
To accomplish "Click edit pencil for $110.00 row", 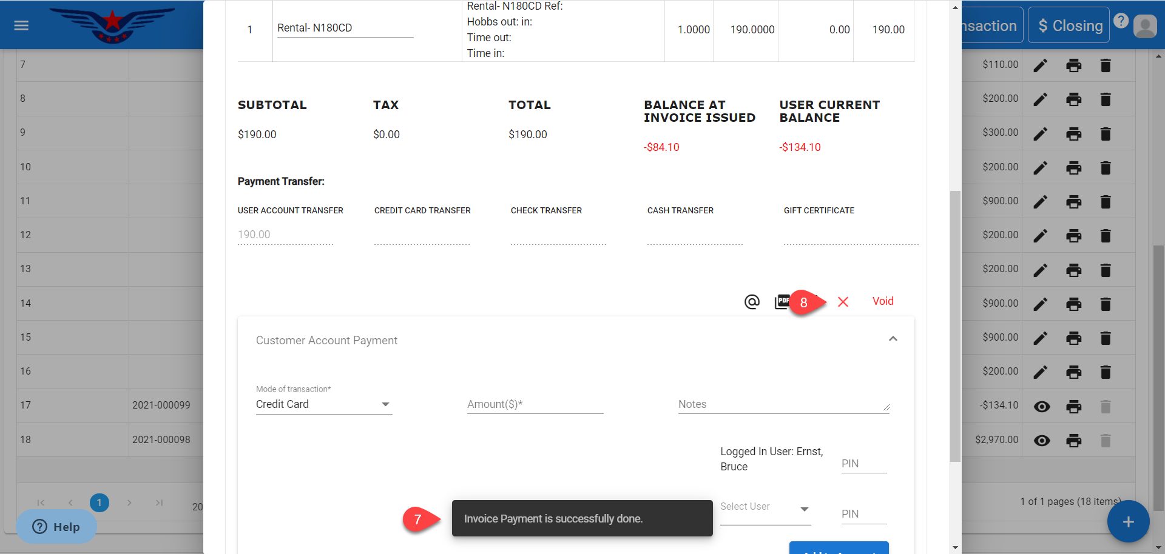I will point(1041,65).
